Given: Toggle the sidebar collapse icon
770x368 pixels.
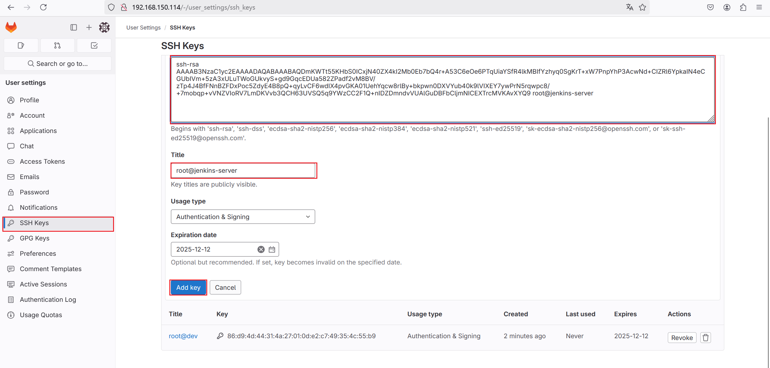Looking at the screenshot, I should 74,27.
